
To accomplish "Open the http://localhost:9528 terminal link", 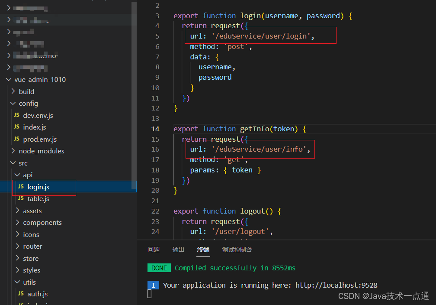I will click(x=336, y=285).
